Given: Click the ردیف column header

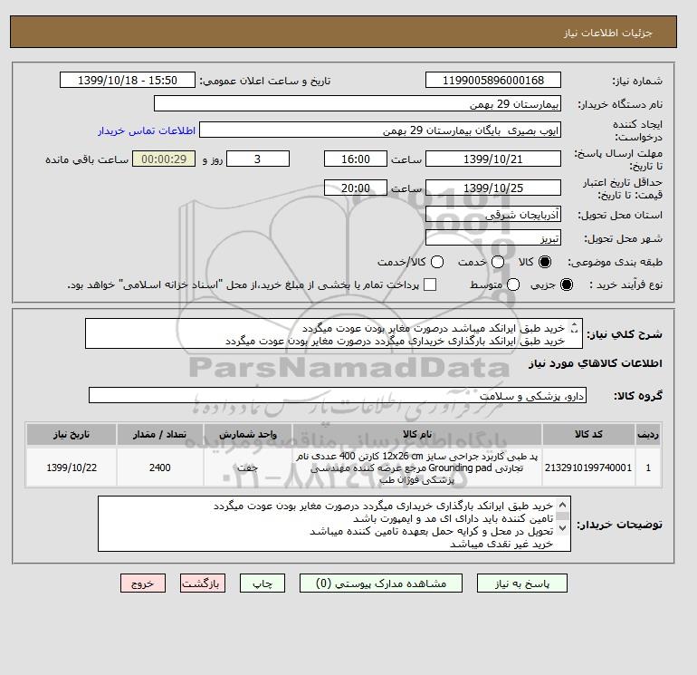Looking at the screenshot, I should click(648, 434).
